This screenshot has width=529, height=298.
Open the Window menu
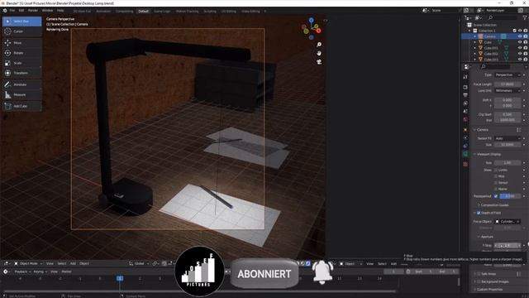pyautogui.click(x=48, y=11)
